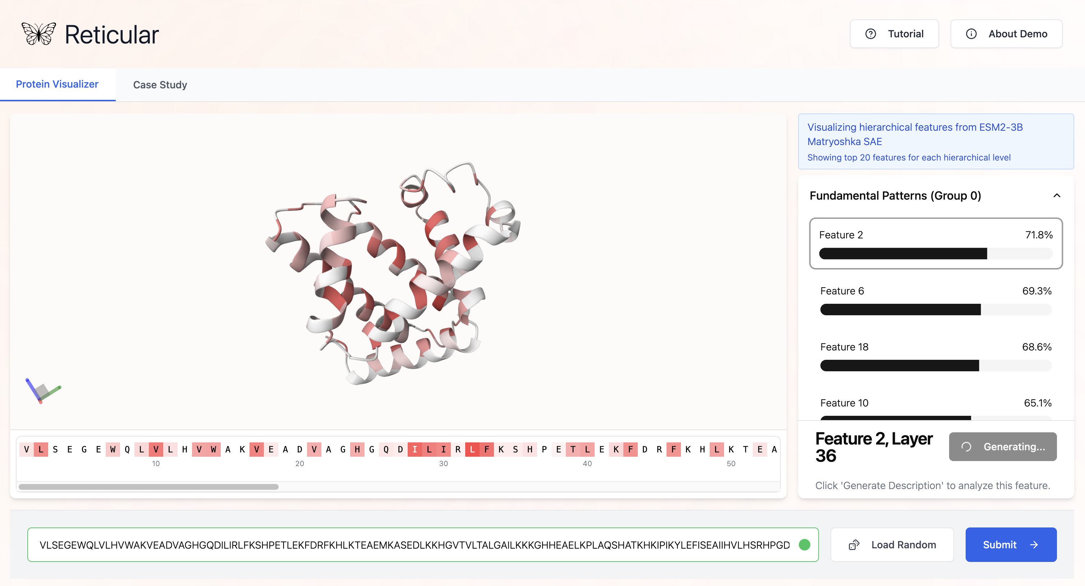Click residue R at sequence position 31

tap(458, 449)
